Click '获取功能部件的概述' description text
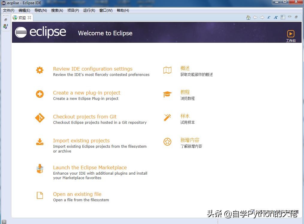The height and width of the screenshot is (224, 304). click(x=196, y=74)
